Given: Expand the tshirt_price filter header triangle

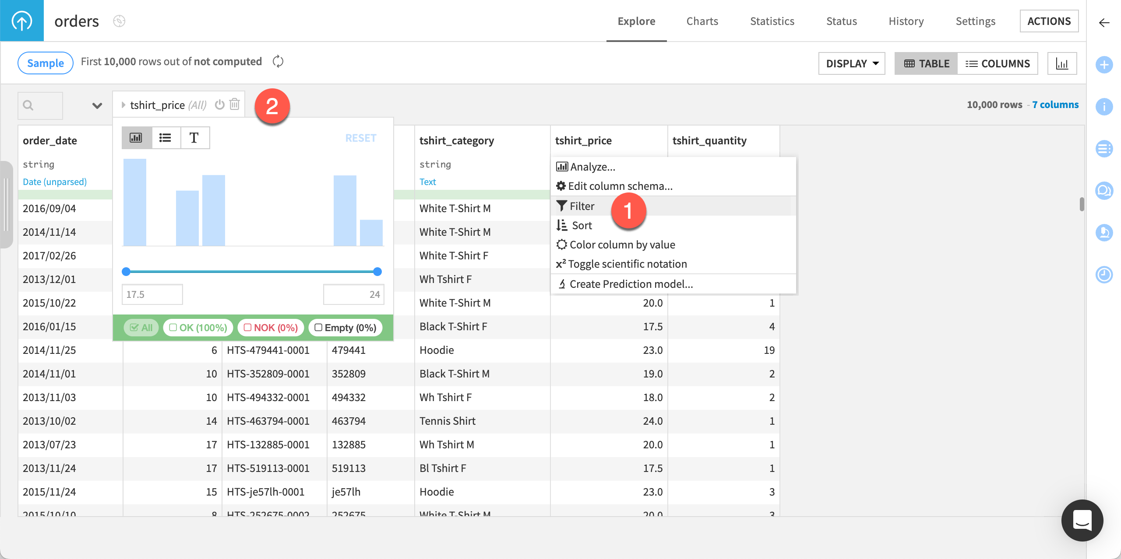Looking at the screenshot, I should tap(123, 105).
